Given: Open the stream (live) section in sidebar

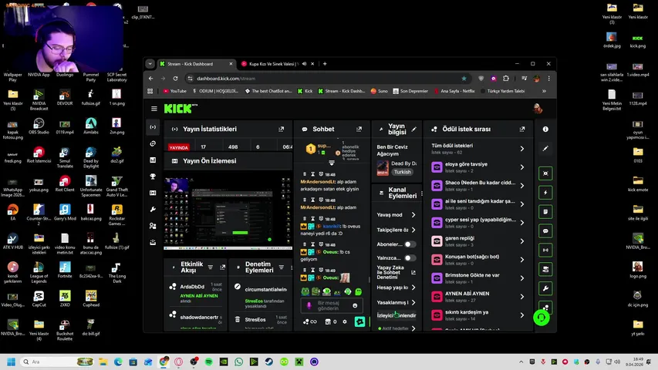Looking at the screenshot, I should pyautogui.click(x=153, y=127).
